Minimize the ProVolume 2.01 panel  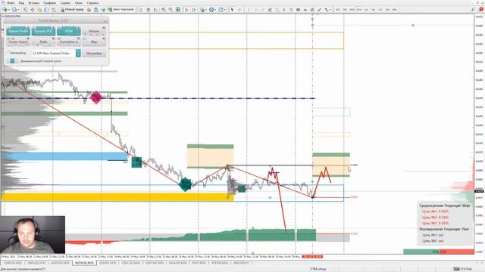coord(105,21)
